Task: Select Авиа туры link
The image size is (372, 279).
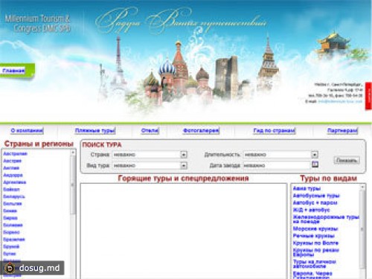Action: click(307, 188)
